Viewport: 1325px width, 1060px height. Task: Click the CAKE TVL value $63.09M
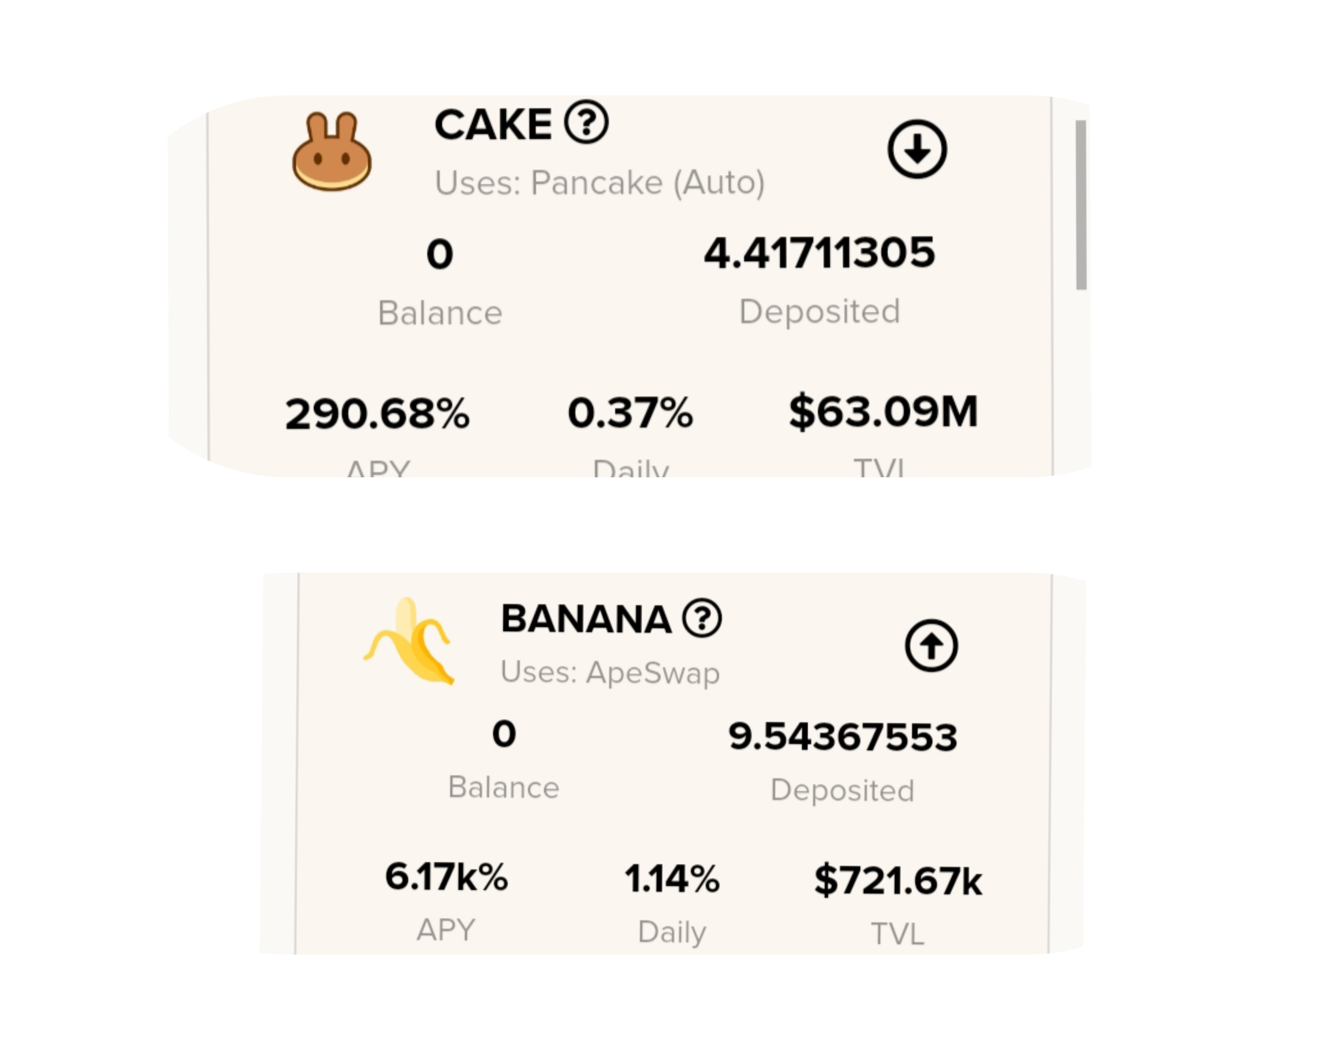[883, 411]
